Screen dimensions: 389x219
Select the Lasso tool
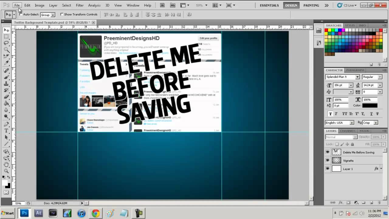[6, 43]
